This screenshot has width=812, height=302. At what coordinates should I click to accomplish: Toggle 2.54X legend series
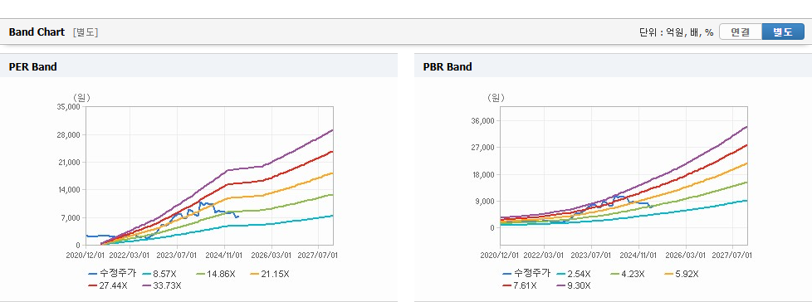pyautogui.click(x=573, y=274)
